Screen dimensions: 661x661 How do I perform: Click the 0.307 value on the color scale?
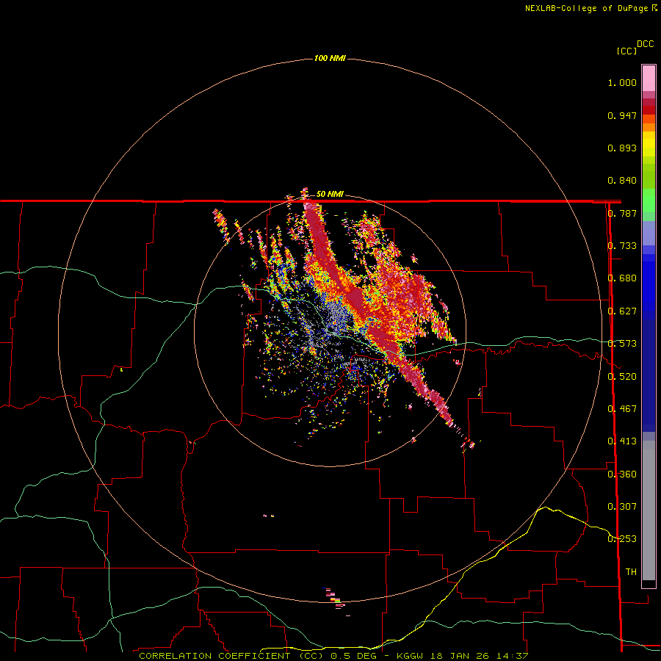[622, 507]
